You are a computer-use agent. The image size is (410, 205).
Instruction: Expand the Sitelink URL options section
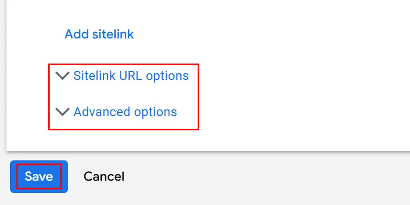tap(131, 76)
